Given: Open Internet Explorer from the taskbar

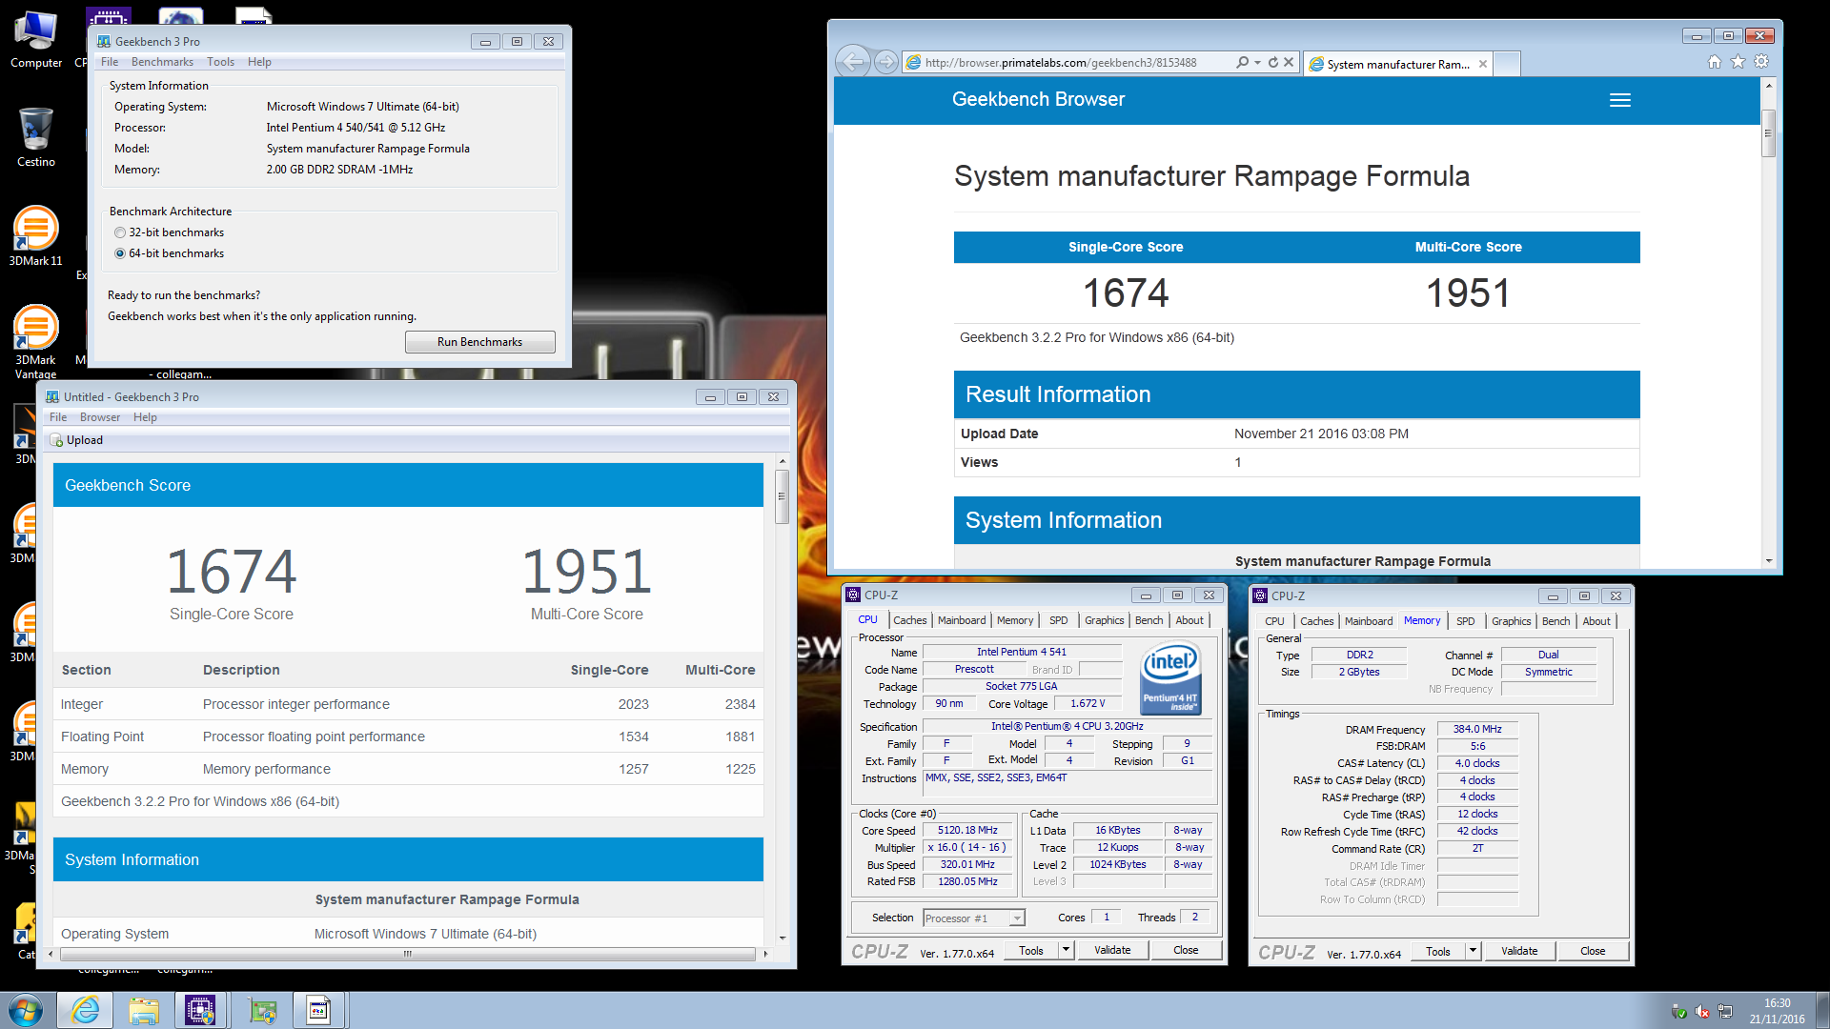Looking at the screenshot, I should point(85,1010).
